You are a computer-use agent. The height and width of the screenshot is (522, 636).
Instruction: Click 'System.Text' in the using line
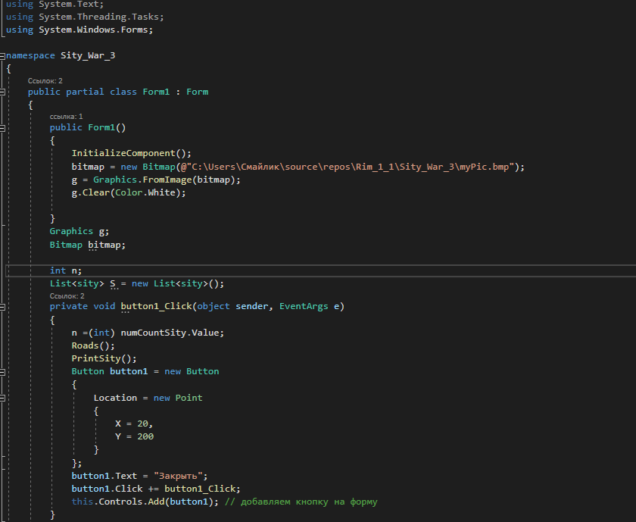(69, 4)
